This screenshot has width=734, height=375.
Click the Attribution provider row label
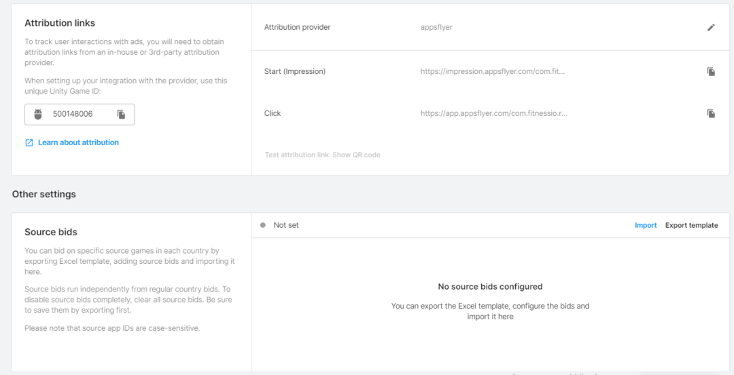coord(297,28)
